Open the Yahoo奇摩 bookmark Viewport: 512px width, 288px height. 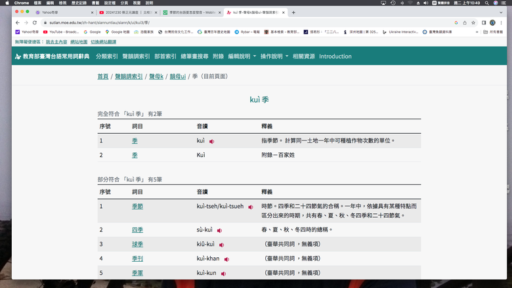click(x=27, y=32)
